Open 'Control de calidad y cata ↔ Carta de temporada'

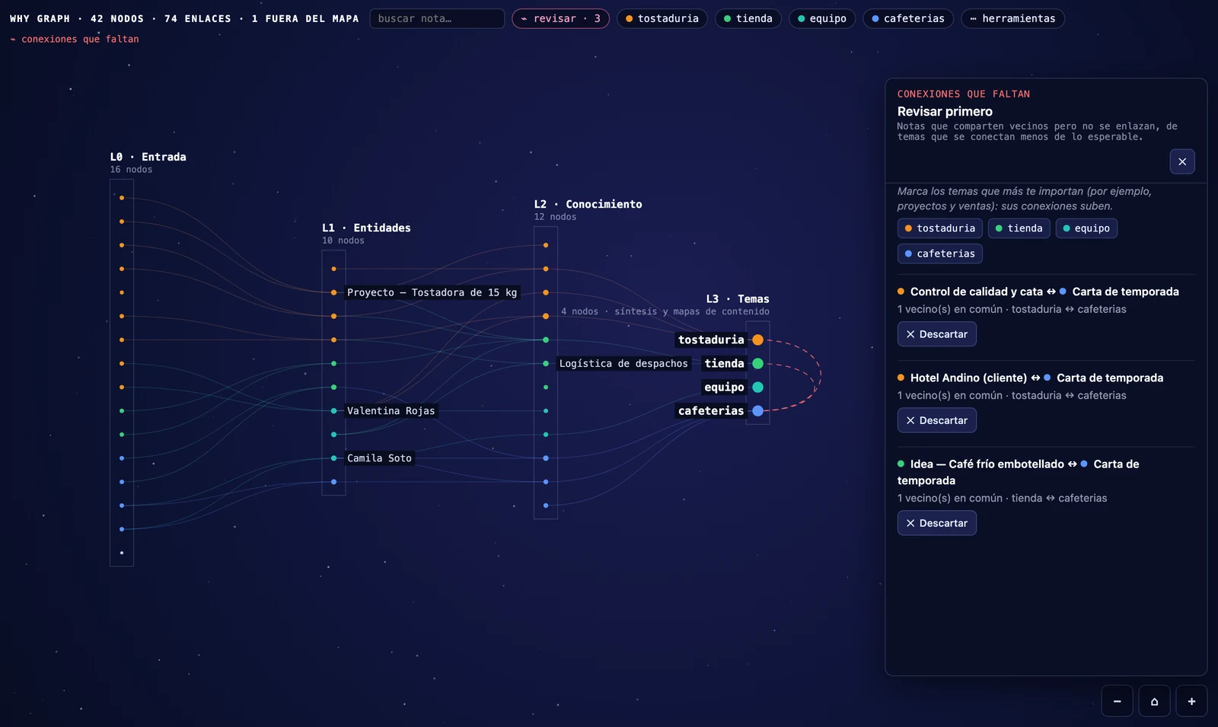[1038, 292]
